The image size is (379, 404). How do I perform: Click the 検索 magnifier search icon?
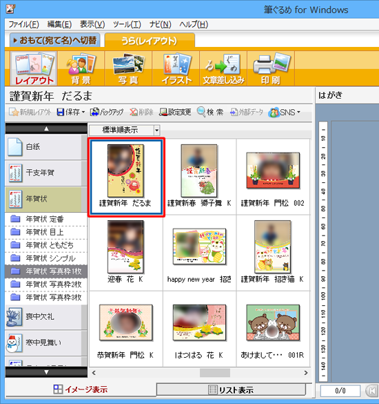pyautogui.click(x=201, y=112)
